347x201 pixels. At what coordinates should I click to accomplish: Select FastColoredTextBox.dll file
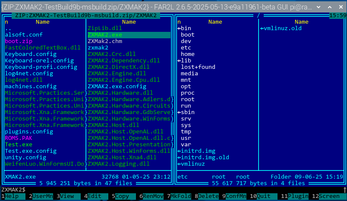point(42,48)
